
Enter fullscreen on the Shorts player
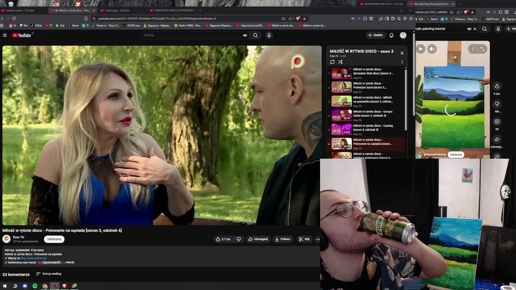[483, 49]
